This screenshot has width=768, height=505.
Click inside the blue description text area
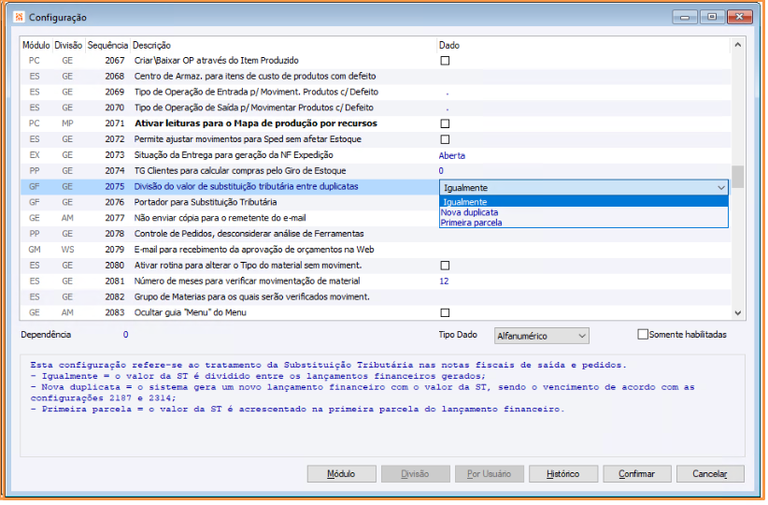click(x=383, y=407)
